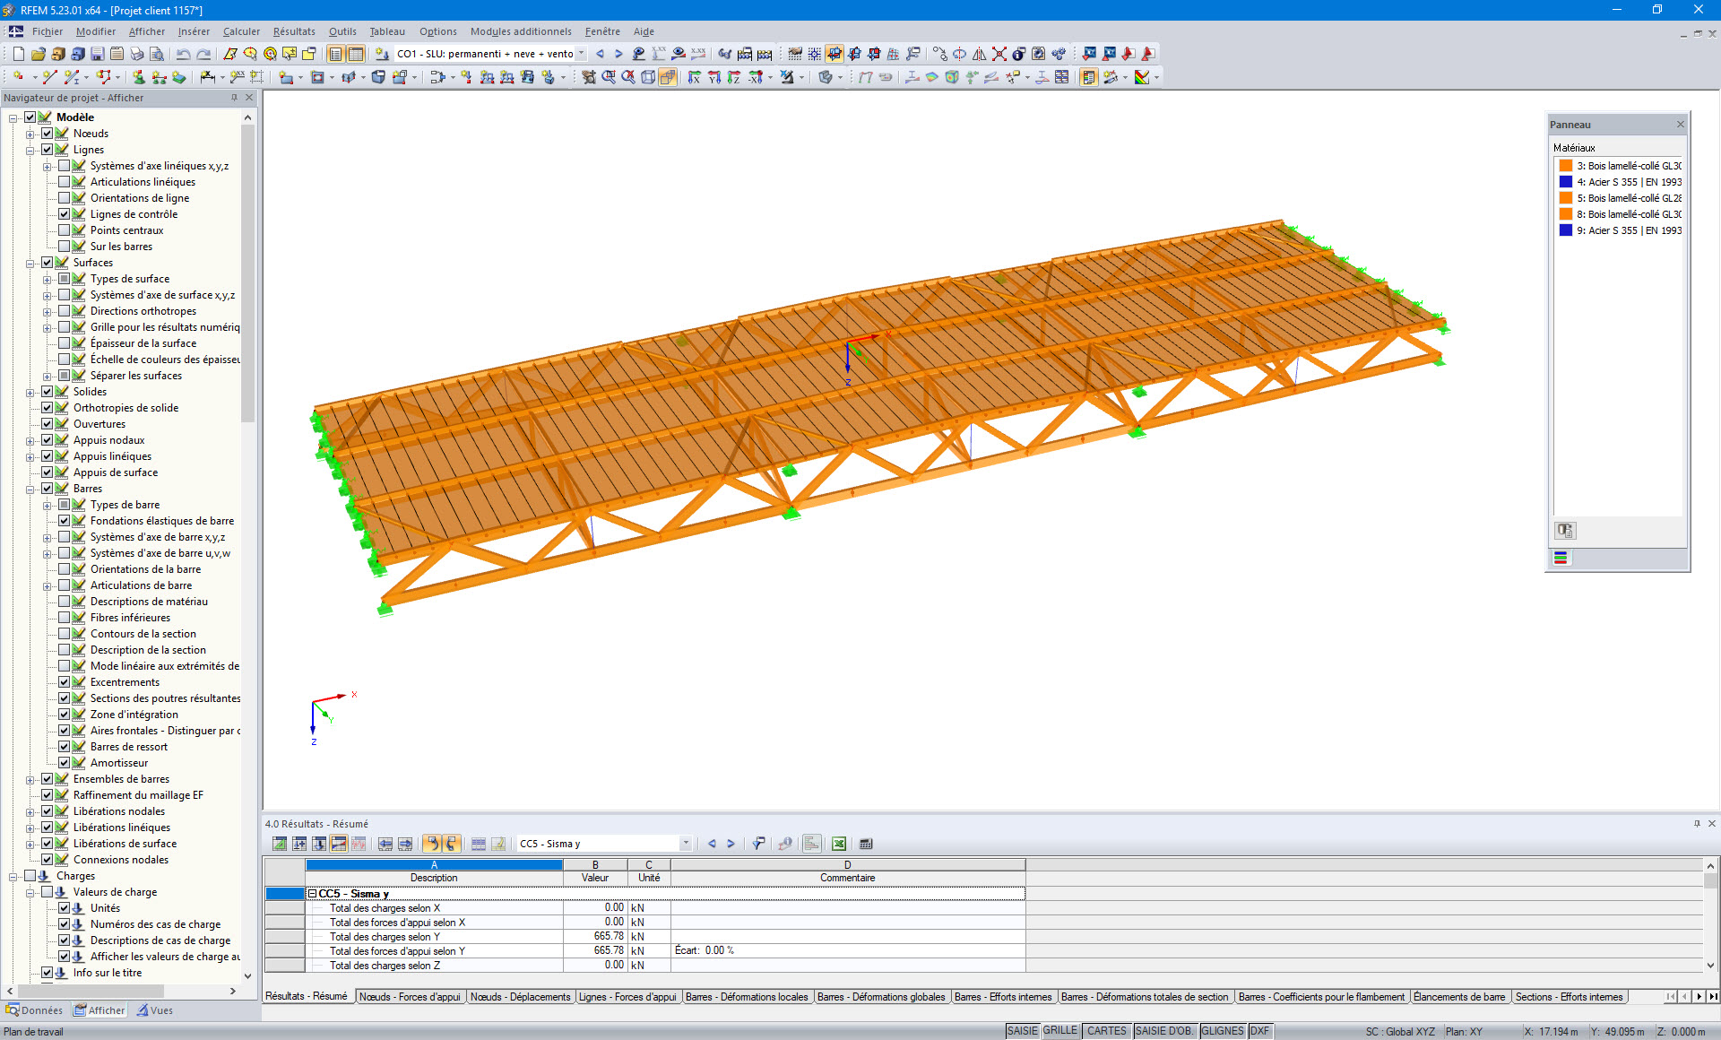The width and height of the screenshot is (1721, 1040).
Task: Click the Excel export icon in results toolbar
Action: click(839, 844)
